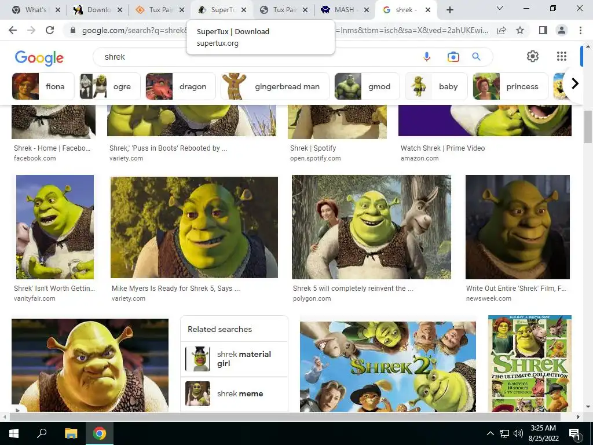Screen dimensions: 593x445
Task: Go forward with the forward arrow
Action: point(31,30)
